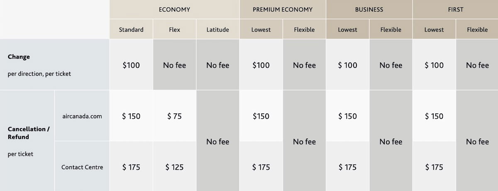Select the PREMIUM ECONOMY header
The width and height of the screenshot is (498, 191).
(283, 10)
